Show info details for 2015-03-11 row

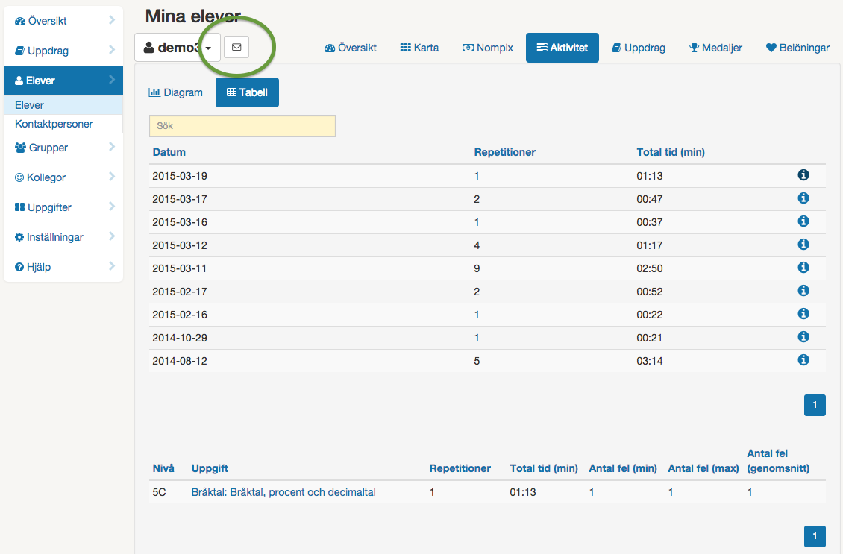(x=803, y=268)
